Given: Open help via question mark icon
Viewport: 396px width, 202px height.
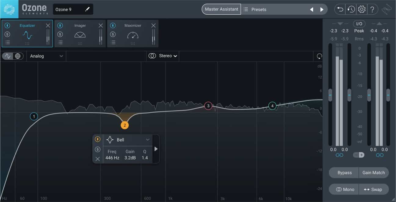Looking at the screenshot, I should [372, 9].
